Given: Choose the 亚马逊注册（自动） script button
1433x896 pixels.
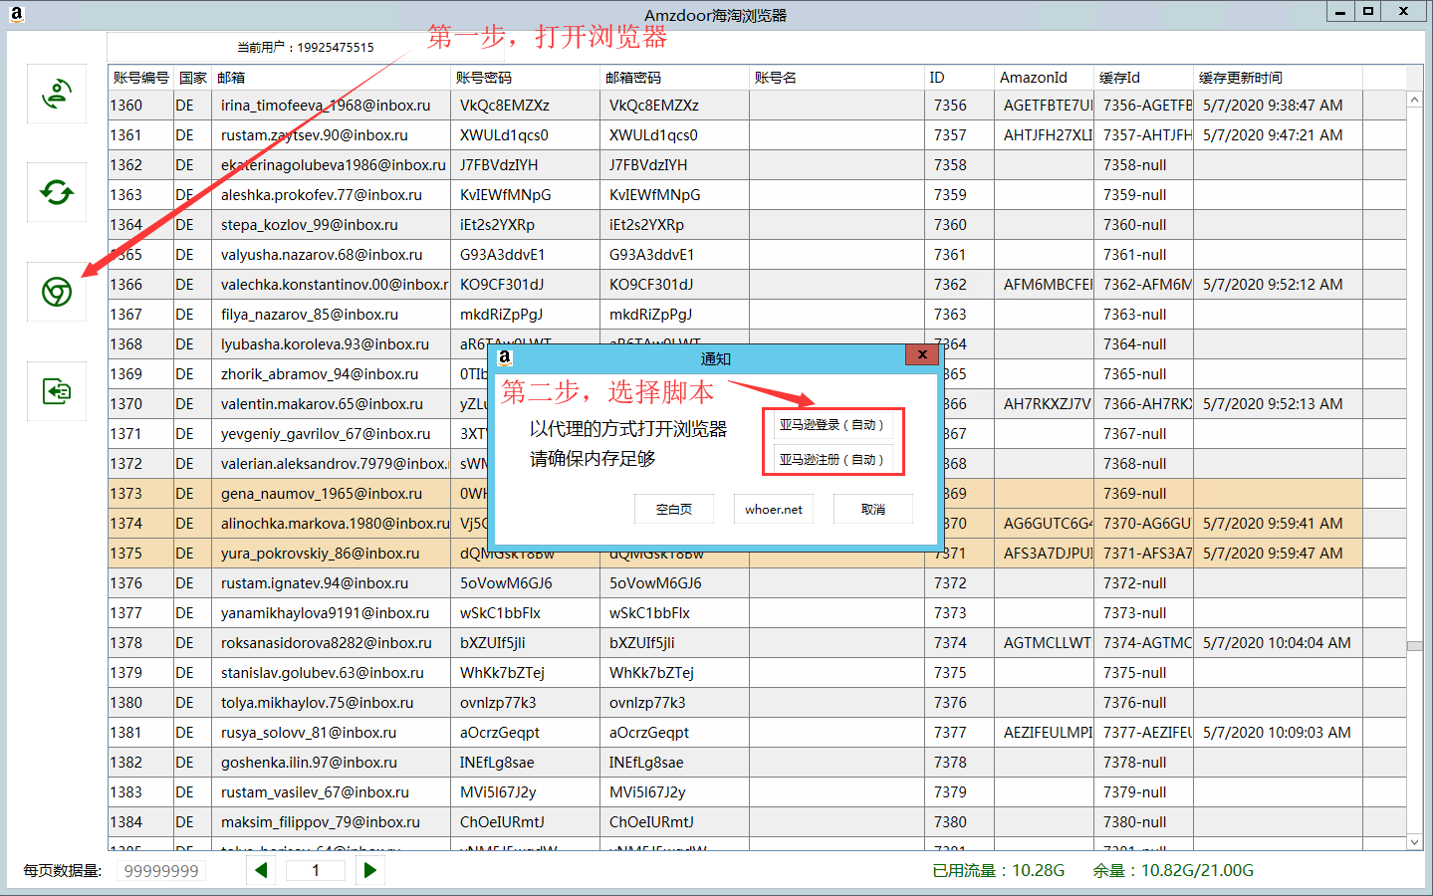Looking at the screenshot, I should (x=833, y=460).
